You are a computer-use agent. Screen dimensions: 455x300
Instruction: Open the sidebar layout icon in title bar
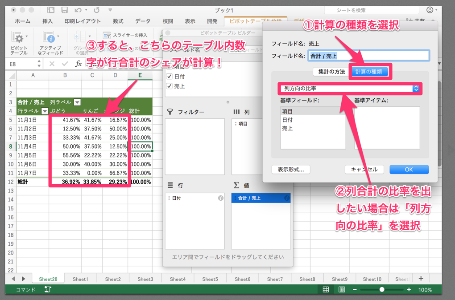(51, 10)
